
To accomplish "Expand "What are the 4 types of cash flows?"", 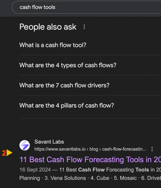I will (x=90, y=65).
